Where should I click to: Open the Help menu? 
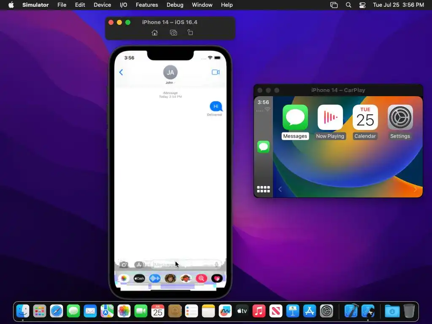pyautogui.click(x=227, y=5)
